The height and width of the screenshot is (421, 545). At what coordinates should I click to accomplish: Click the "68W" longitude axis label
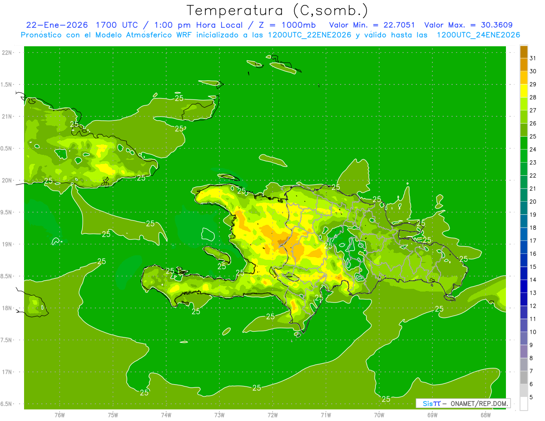pos(486,415)
